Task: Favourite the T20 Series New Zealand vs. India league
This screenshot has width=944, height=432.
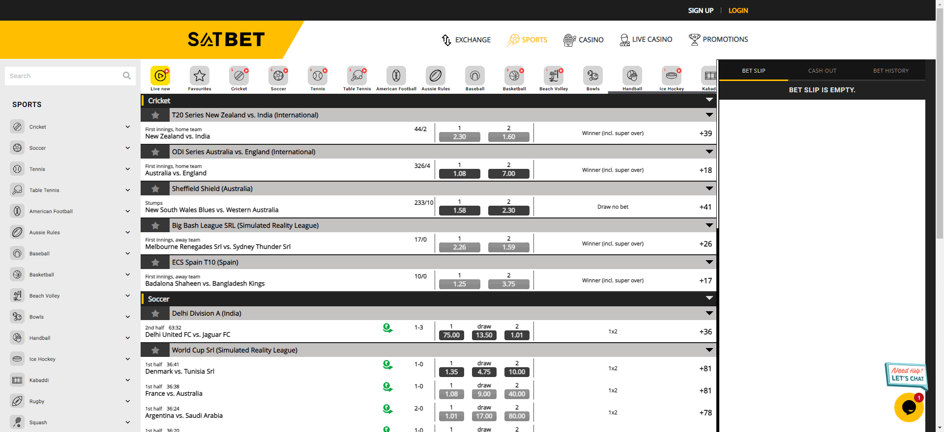Action: pos(155,115)
